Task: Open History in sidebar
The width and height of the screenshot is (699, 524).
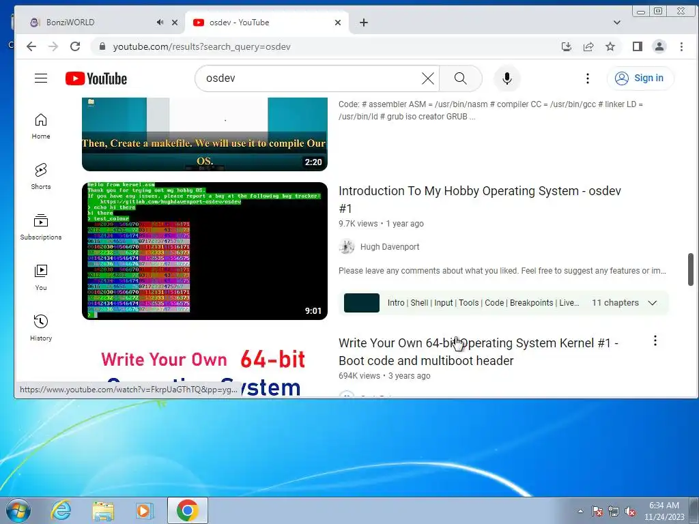Action: pos(41,327)
